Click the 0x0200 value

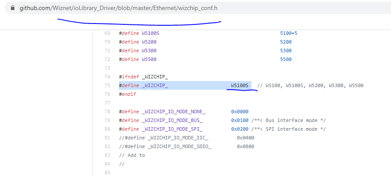240,129
